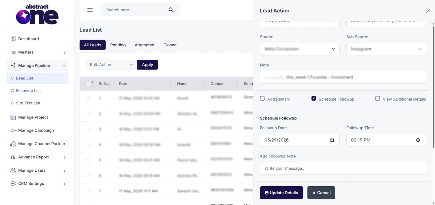The height and width of the screenshot is (205, 435).
Task: Click the CRM Settings gear icon
Action: [x=13, y=184]
